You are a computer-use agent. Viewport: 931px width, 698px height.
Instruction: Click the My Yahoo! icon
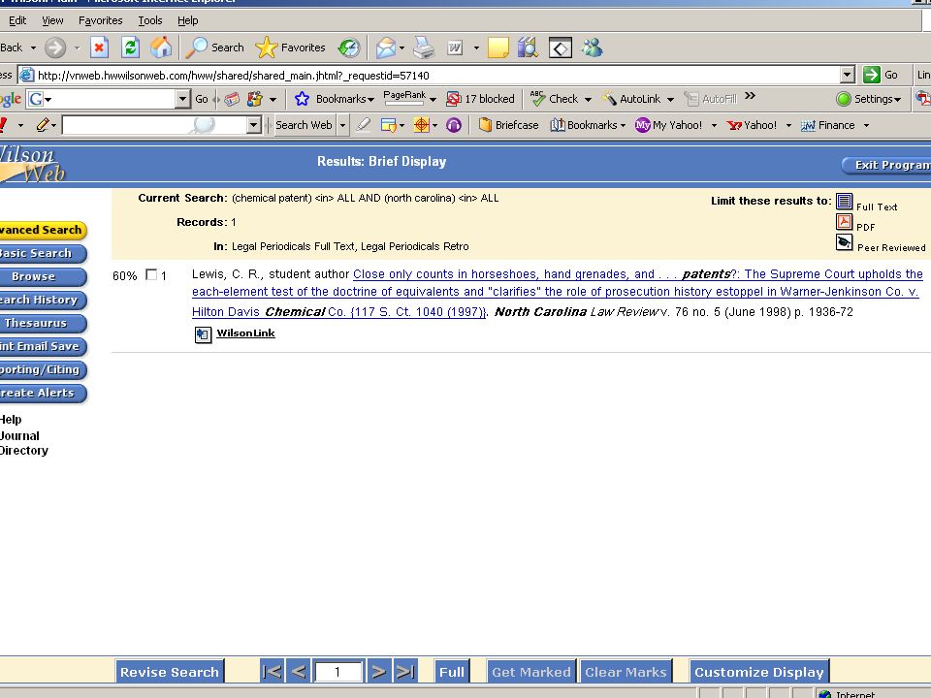coord(642,125)
